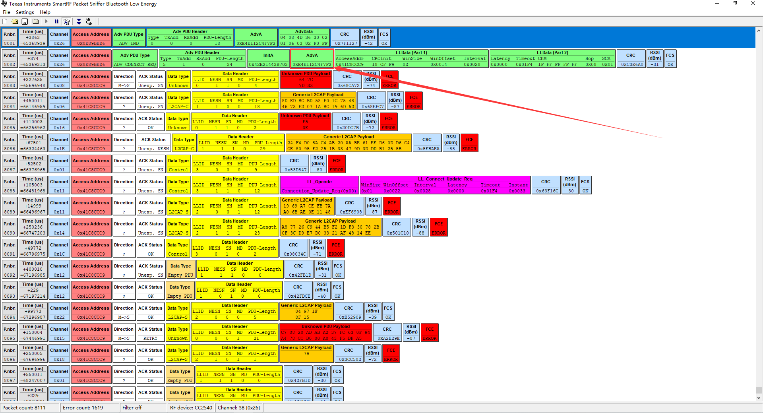
Task: Click the LL_Connect_Update_Req field
Action: coord(445,185)
